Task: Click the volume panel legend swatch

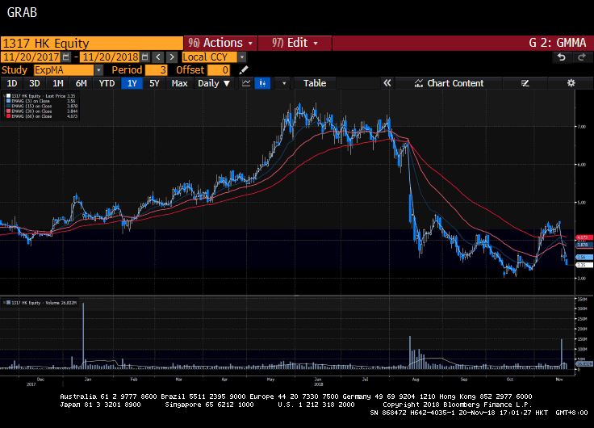Action: point(8,303)
